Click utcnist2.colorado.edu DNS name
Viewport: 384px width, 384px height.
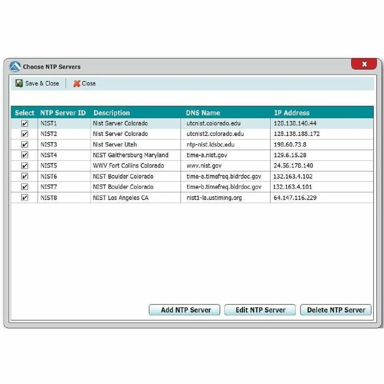[215, 134]
